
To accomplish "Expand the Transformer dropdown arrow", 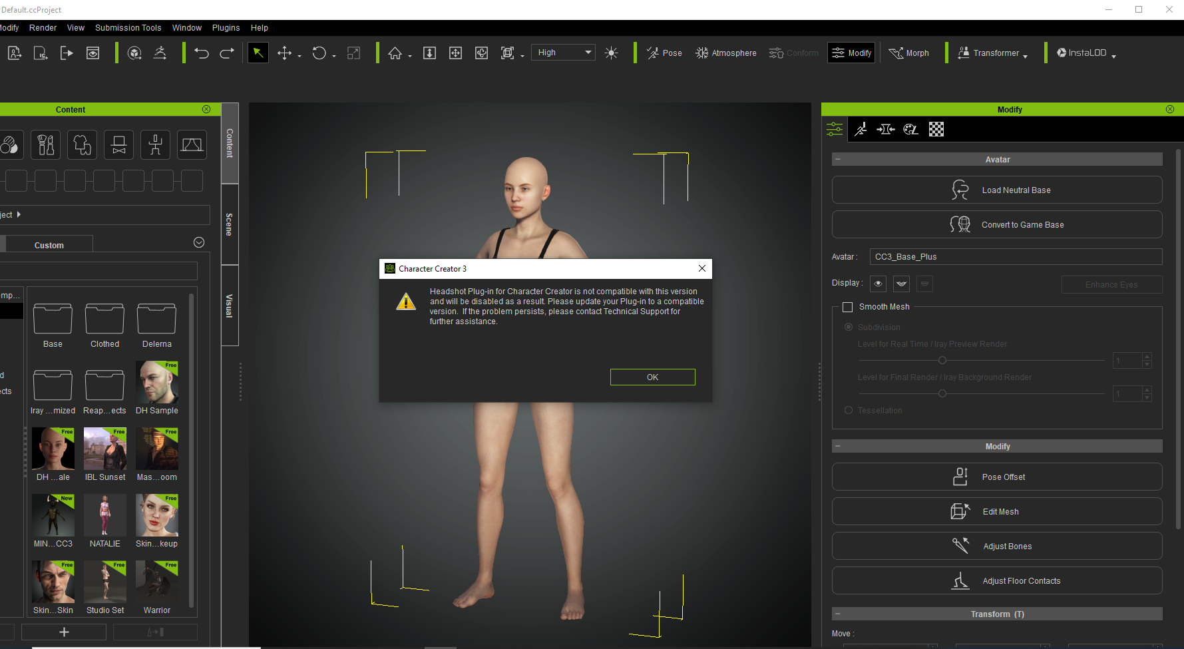I will 1025,57.
